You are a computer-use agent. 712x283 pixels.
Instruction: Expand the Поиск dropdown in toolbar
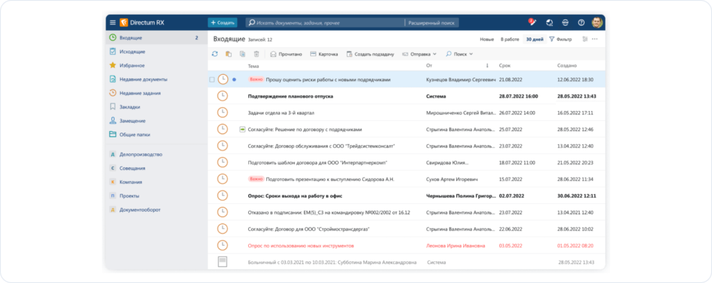(x=459, y=53)
